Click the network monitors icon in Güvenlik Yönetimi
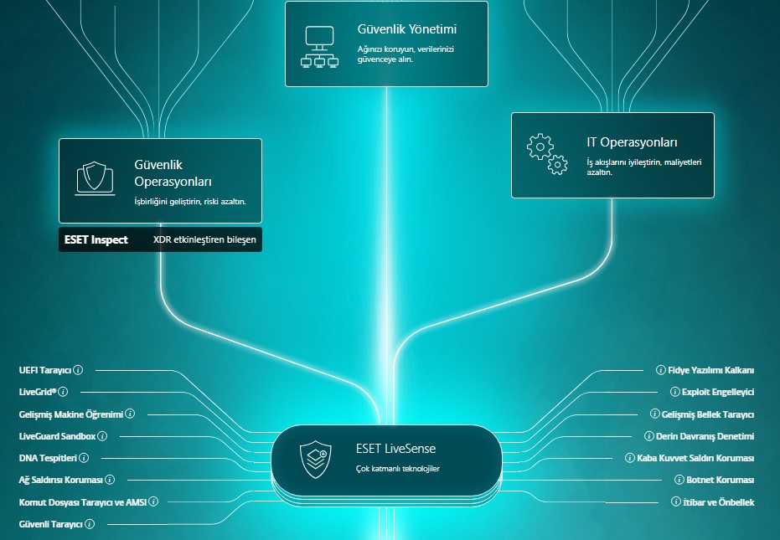 coord(319,47)
